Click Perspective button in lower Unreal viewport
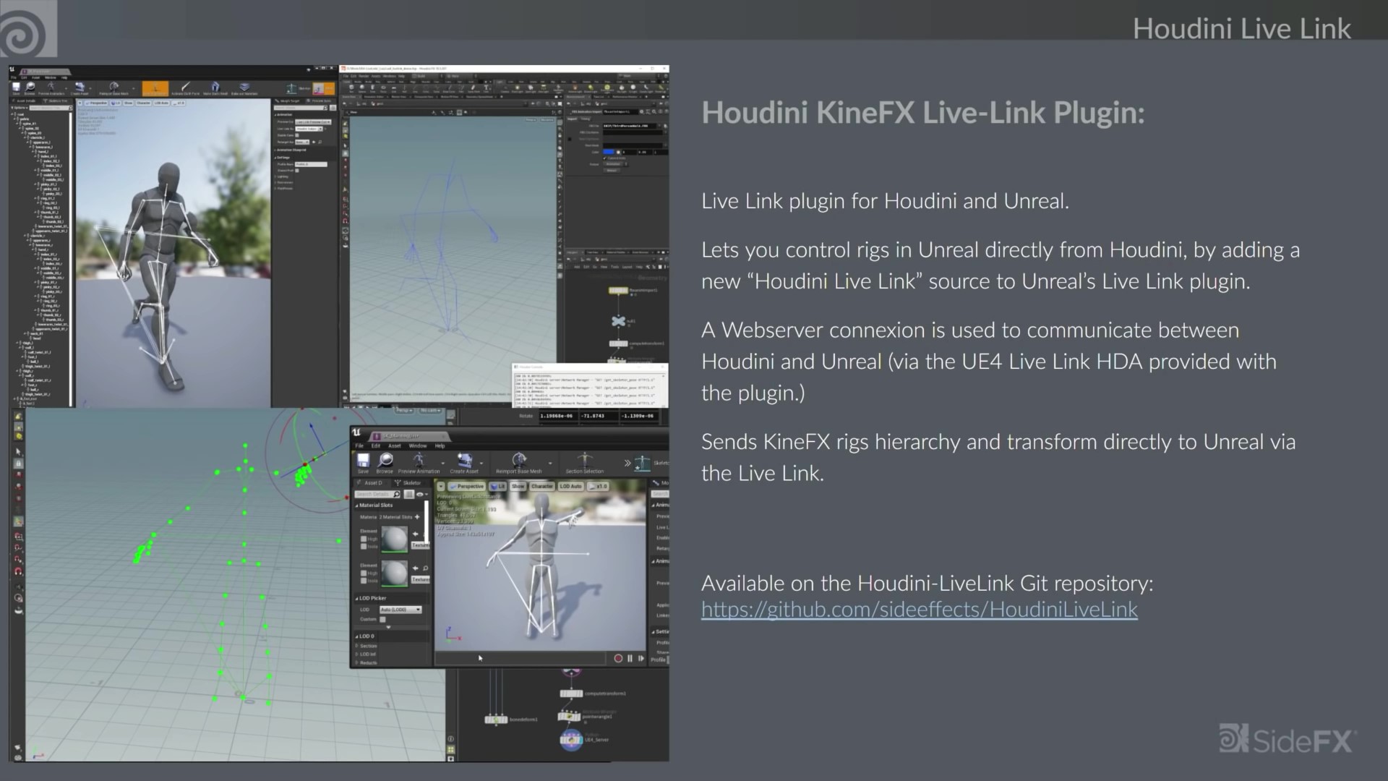 467,487
